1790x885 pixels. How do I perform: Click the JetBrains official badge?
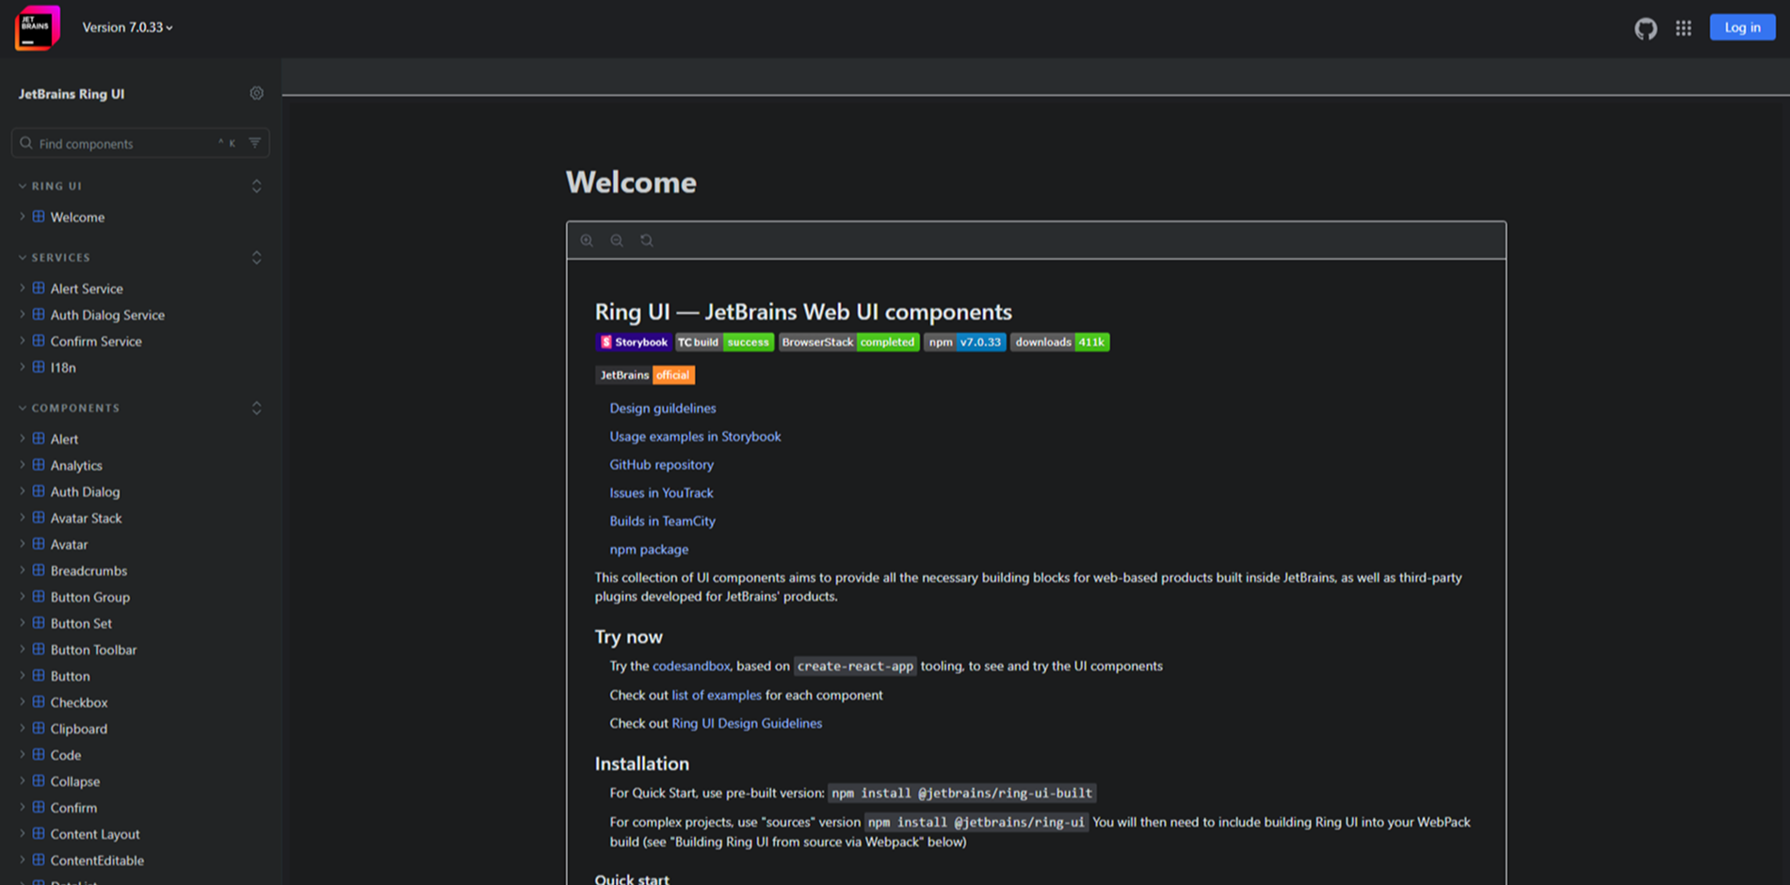(x=645, y=375)
